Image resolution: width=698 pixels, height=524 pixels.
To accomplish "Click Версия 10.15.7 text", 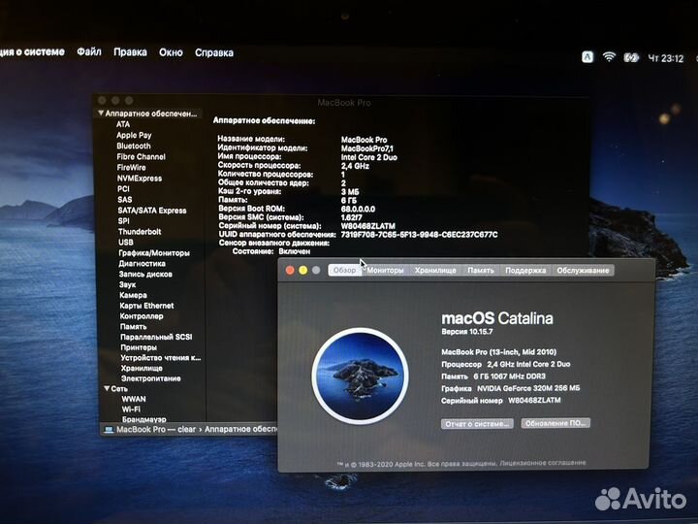I will (467, 332).
